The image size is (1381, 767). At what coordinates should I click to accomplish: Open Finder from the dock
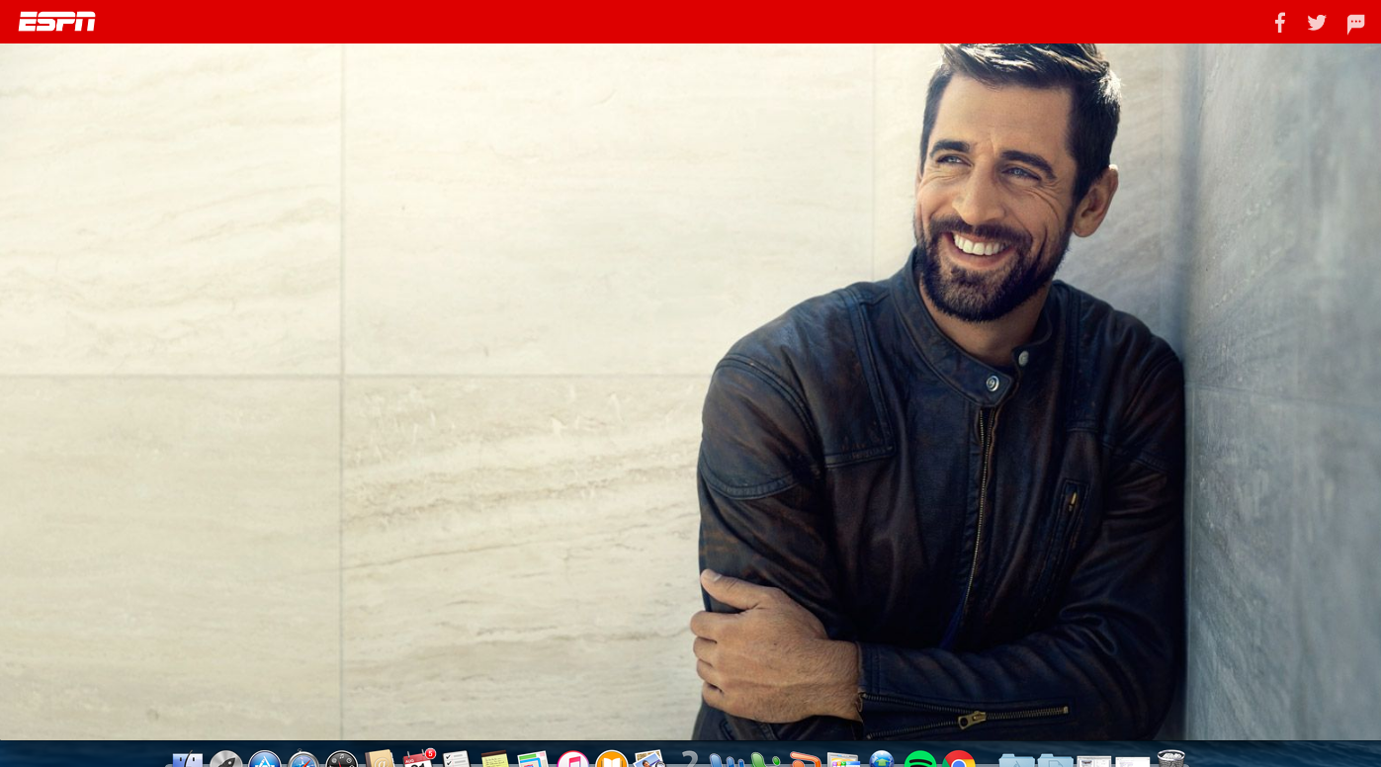point(187,760)
